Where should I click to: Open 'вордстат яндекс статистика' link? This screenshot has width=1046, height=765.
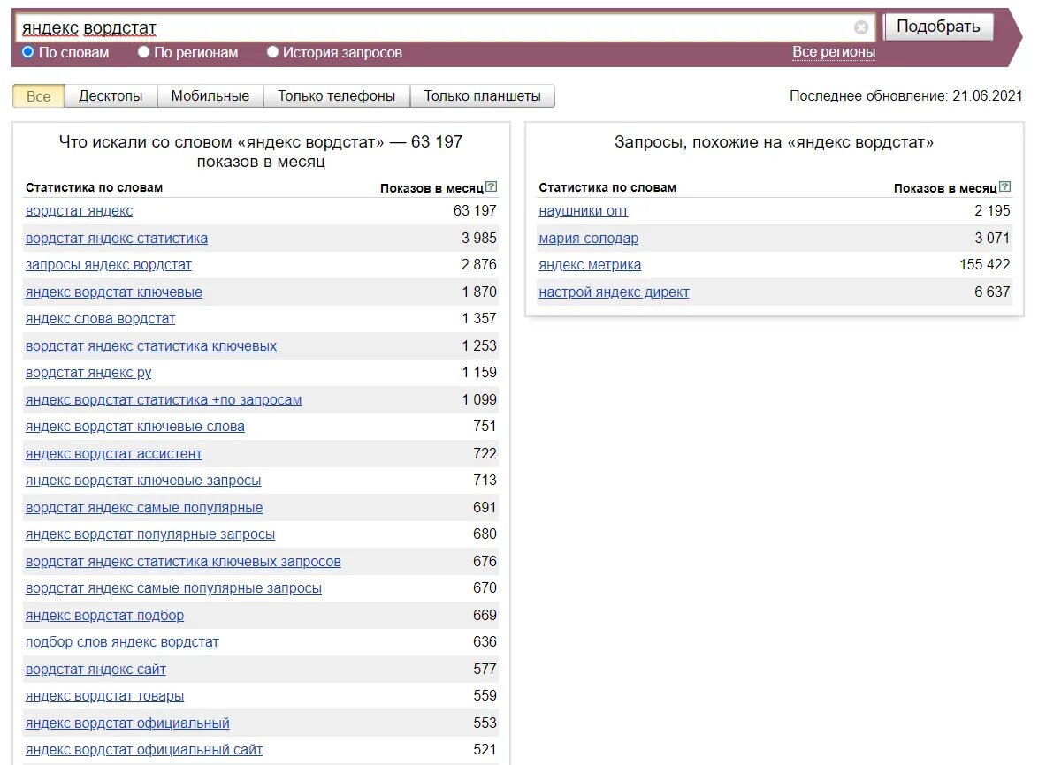116,239
